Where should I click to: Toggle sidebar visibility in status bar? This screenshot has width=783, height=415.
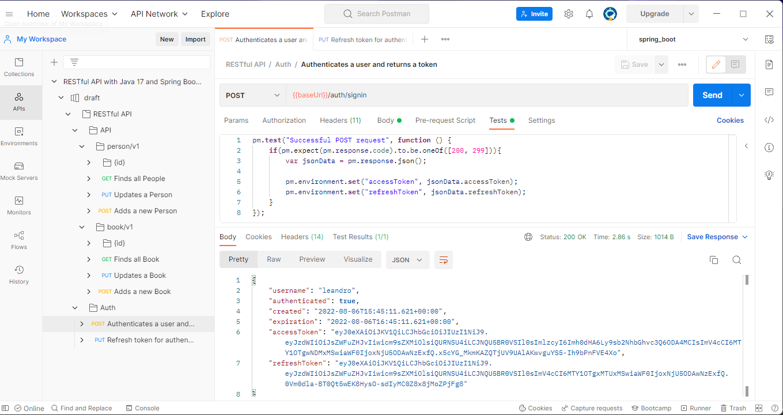6,408
